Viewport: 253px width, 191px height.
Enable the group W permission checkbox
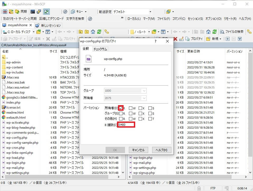(130, 113)
